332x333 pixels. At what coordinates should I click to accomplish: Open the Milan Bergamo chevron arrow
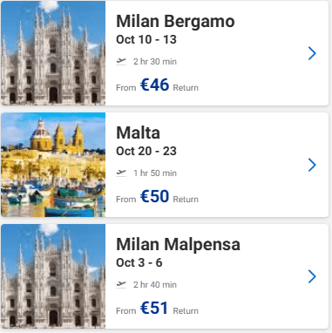(x=312, y=53)
